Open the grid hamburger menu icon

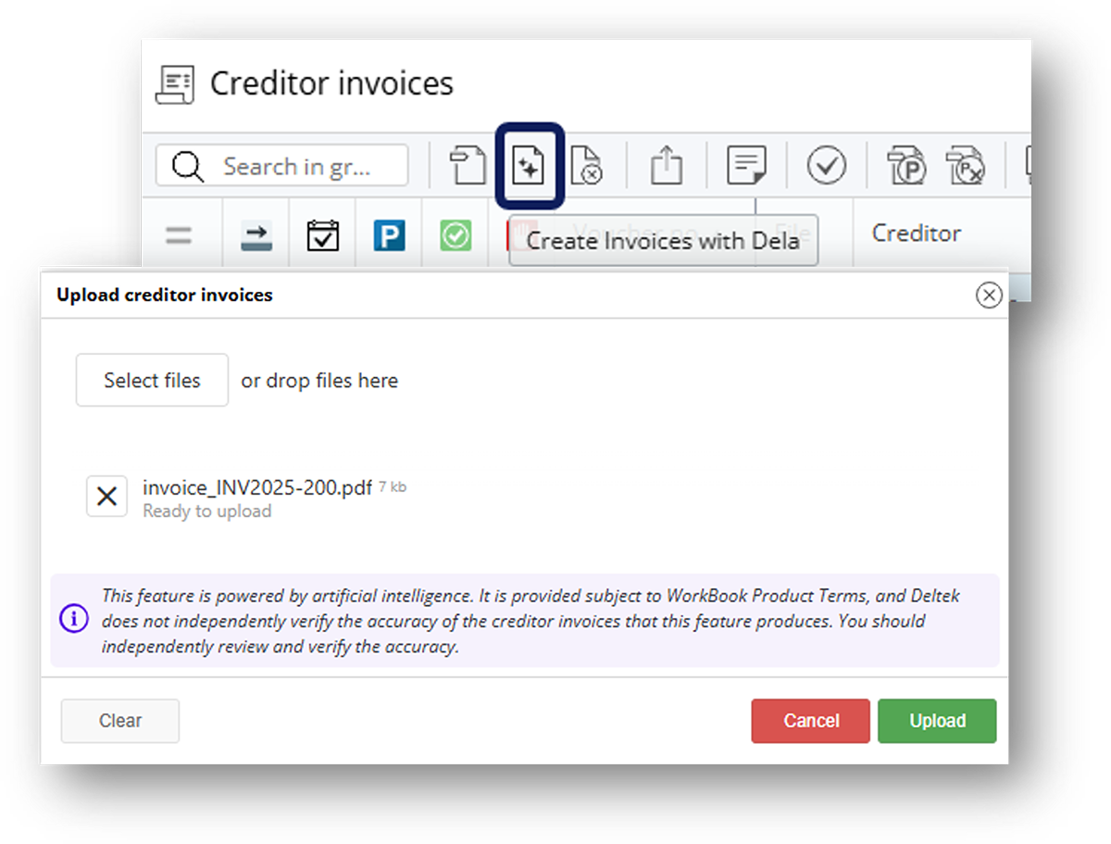pos(179,233)
